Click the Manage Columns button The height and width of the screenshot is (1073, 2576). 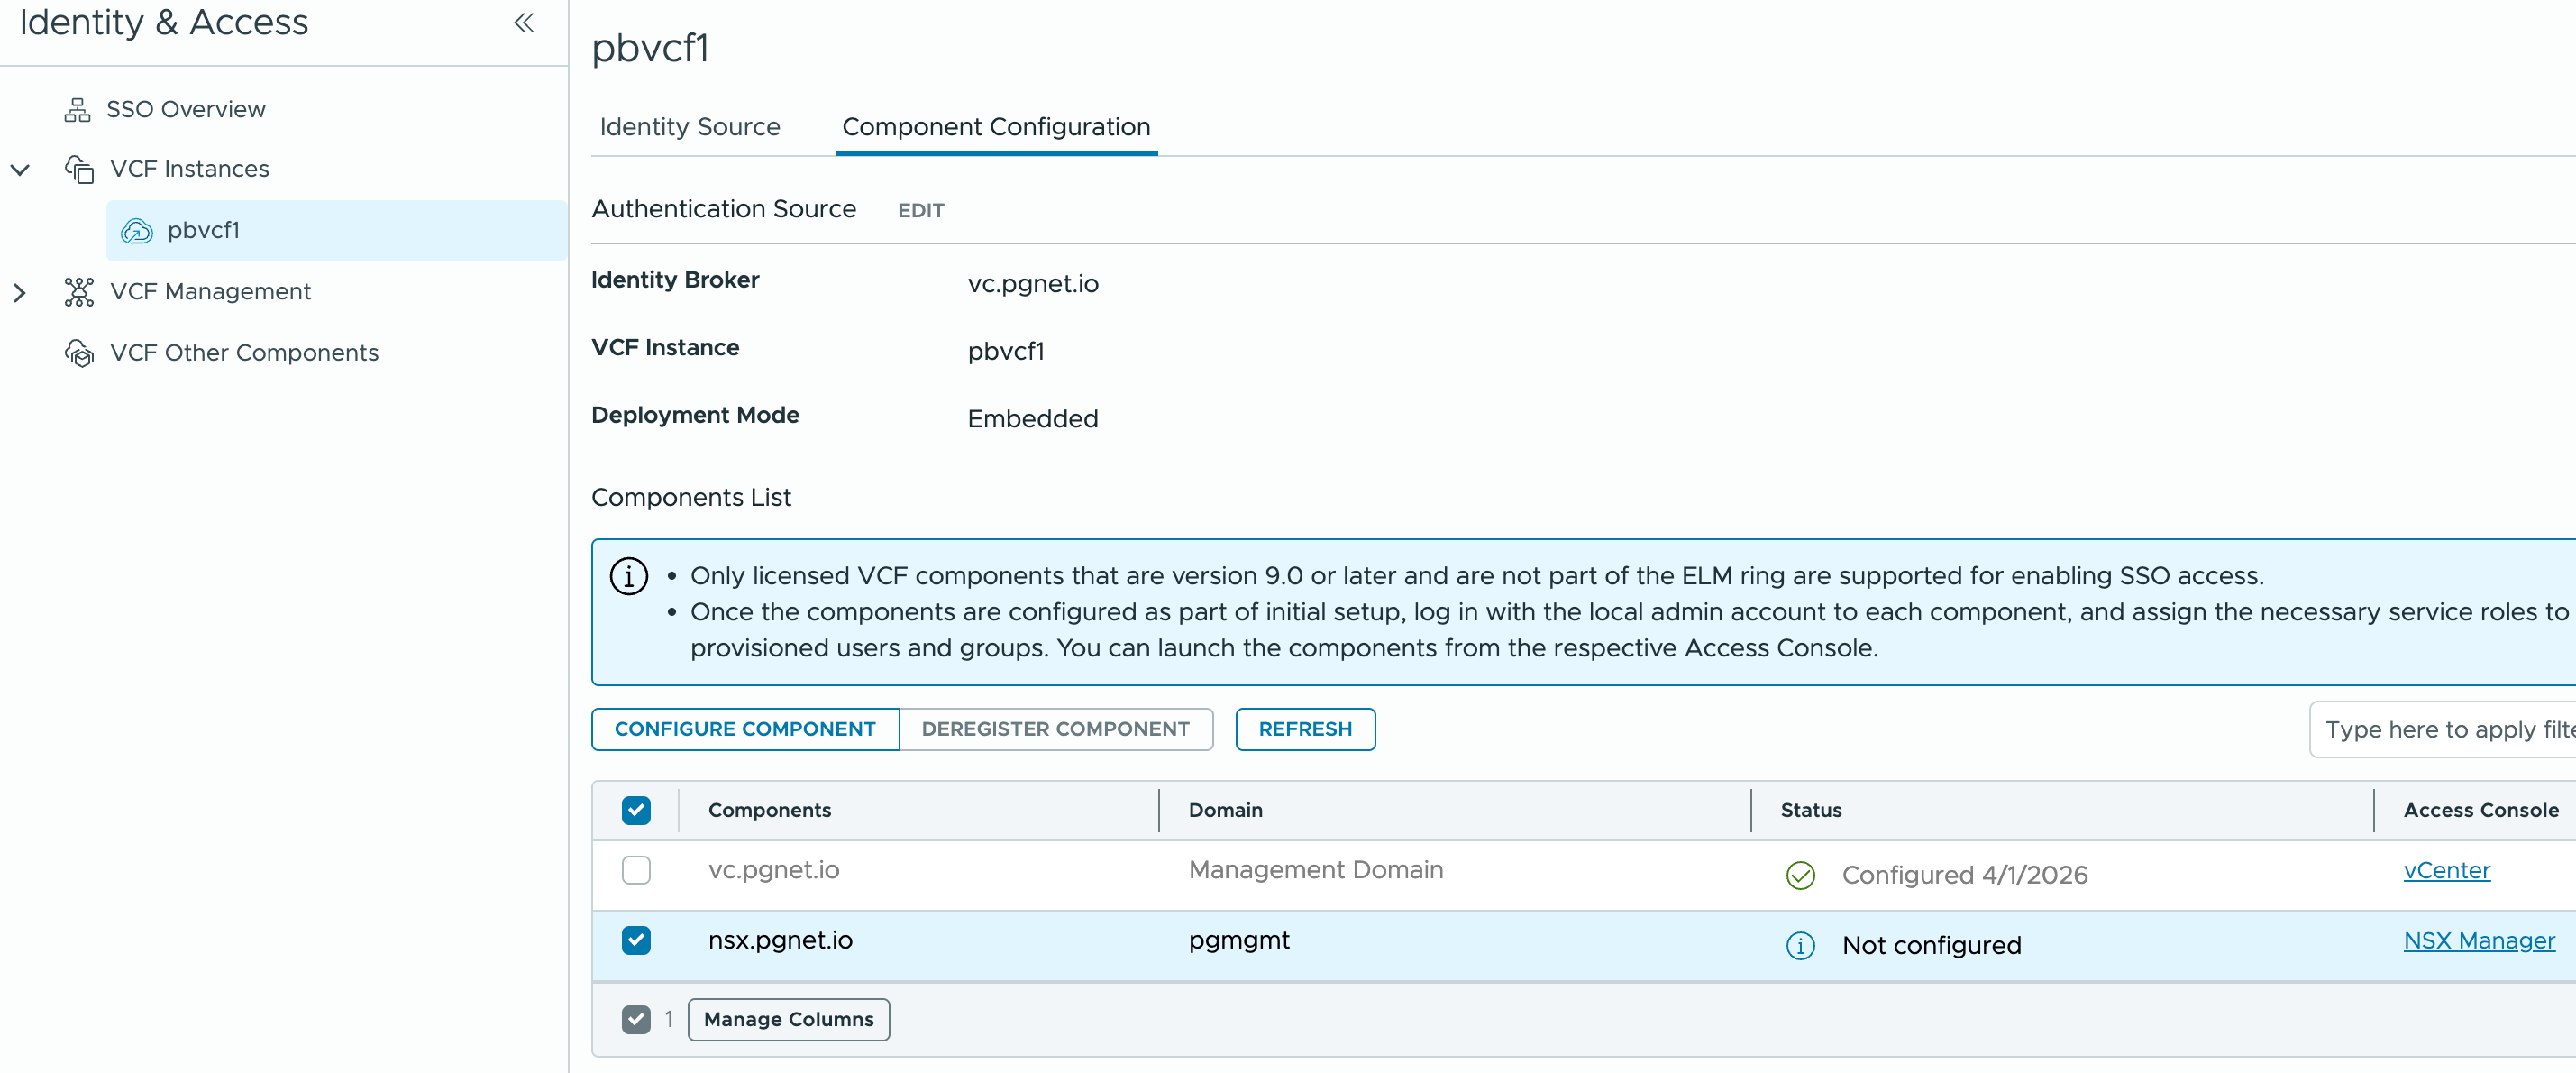tap(788, 1019)
